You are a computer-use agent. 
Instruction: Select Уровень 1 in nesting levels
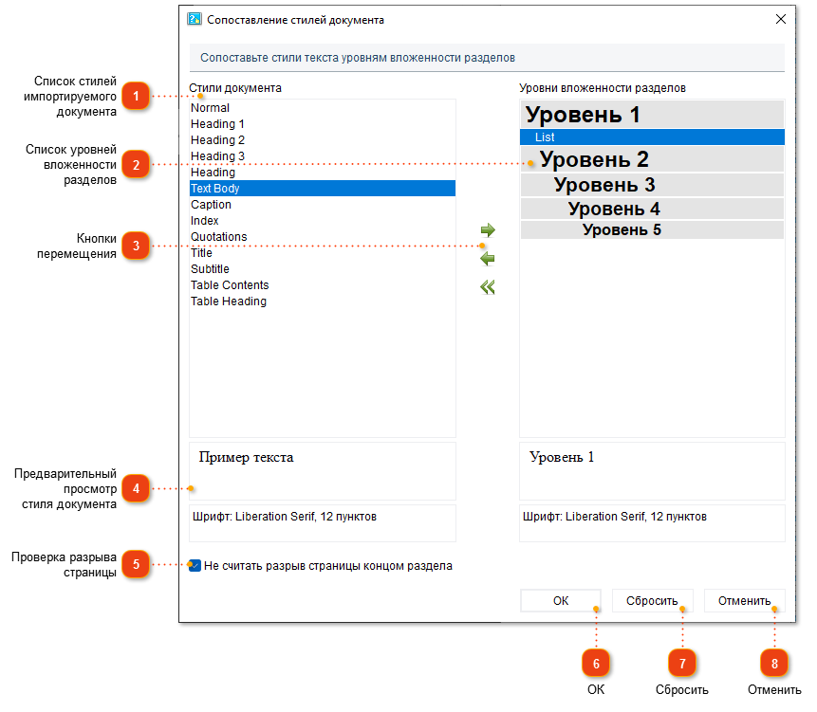click(x=583, y=116)
